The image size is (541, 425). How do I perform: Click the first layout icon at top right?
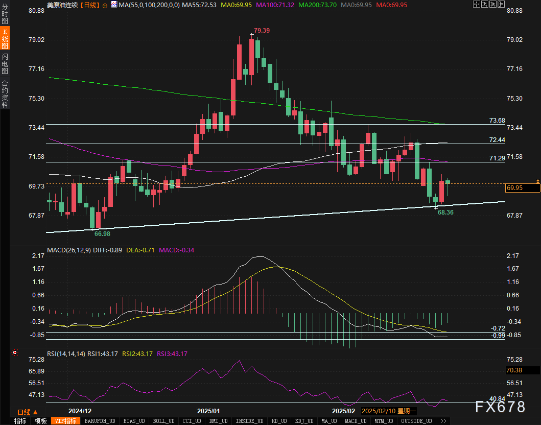(477, 5)
